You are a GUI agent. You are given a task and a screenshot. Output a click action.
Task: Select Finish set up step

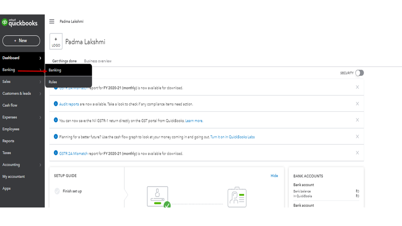click(x=72, y=191)
